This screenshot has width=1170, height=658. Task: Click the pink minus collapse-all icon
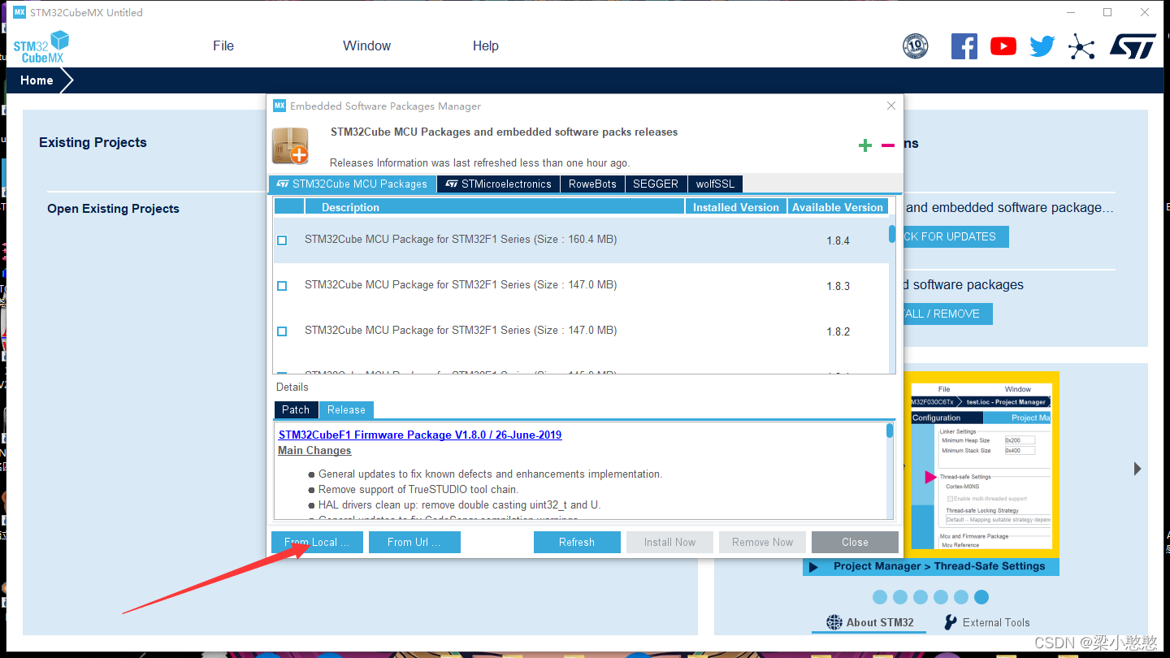point(888,145)
